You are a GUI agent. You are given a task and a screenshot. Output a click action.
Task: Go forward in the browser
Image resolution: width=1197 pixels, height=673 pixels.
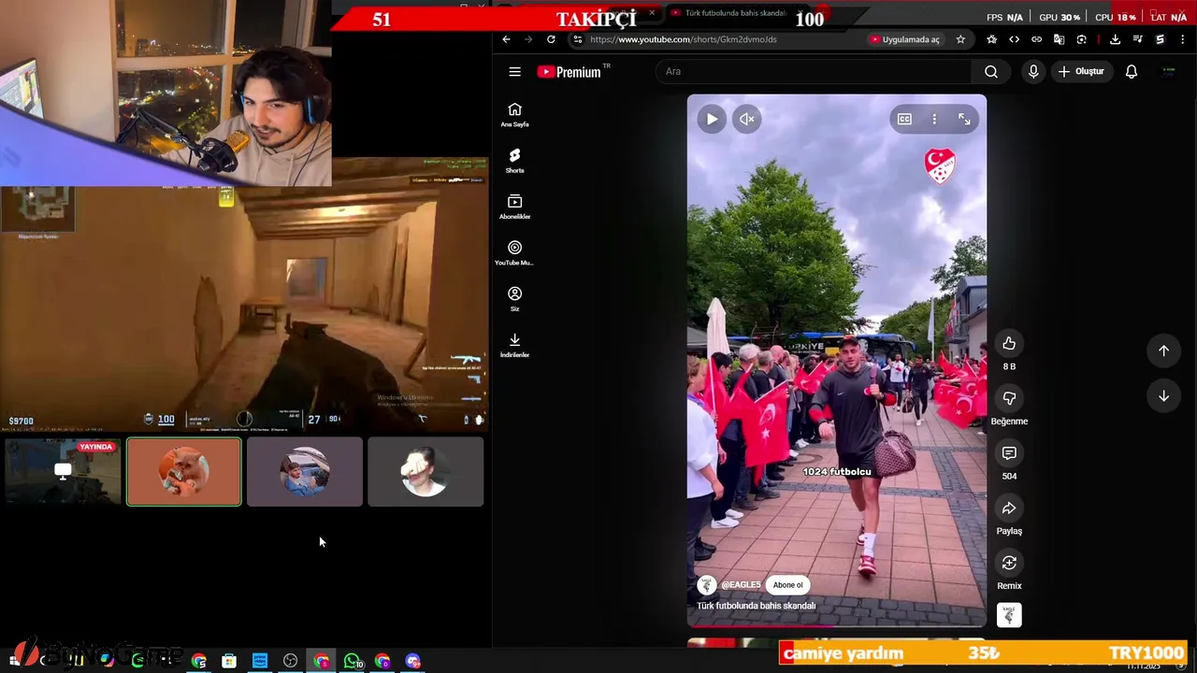tap(528, 39)
